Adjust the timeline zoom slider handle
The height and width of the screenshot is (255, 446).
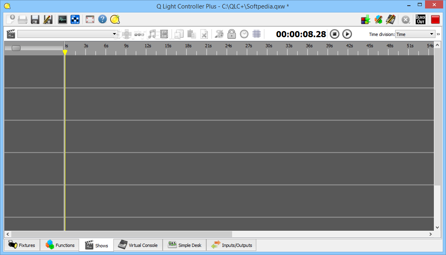[16, 48]
